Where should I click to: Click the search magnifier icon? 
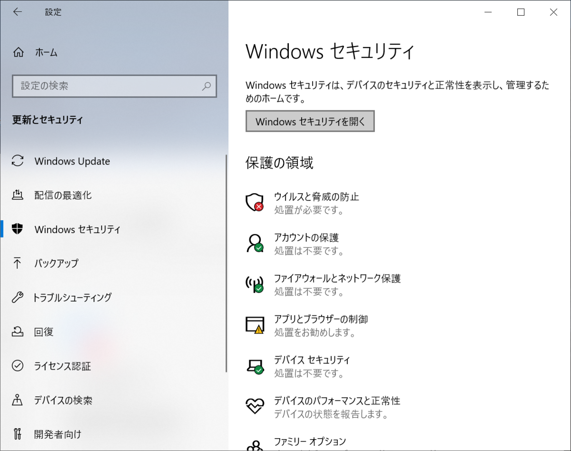[x=207, y=86]
